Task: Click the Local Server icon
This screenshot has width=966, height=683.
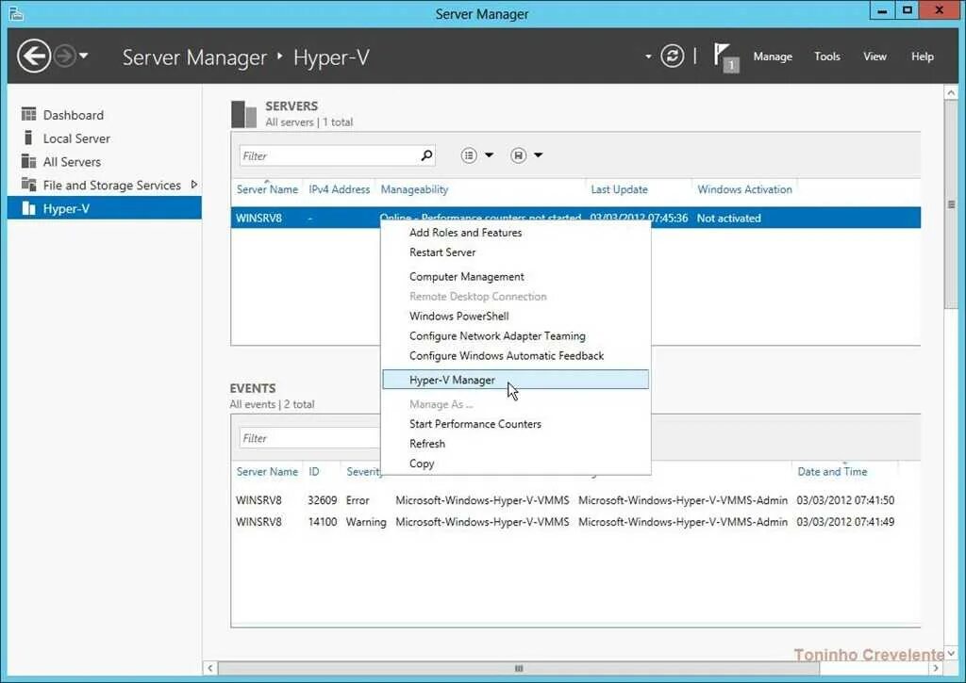Action: pyautogui.click(x=28, y=138)
